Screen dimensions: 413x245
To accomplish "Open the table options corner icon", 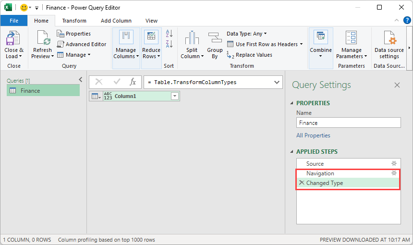I will coord(96,97).
